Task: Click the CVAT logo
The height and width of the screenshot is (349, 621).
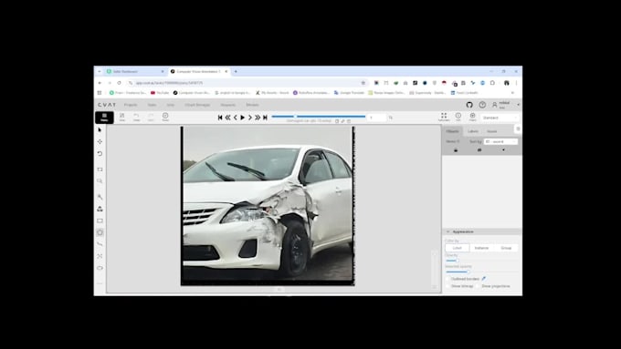Action: pyautogui.click(x=107, y=105)
